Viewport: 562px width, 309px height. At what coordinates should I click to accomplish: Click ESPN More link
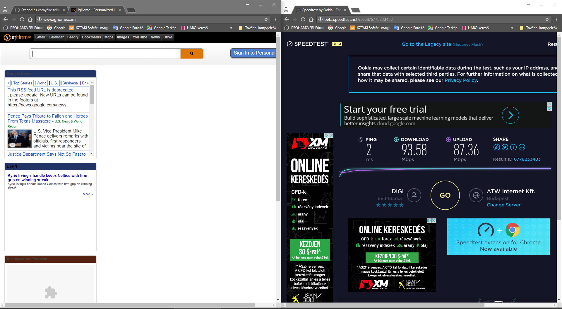pyautogui.click(x=88, y=194)
